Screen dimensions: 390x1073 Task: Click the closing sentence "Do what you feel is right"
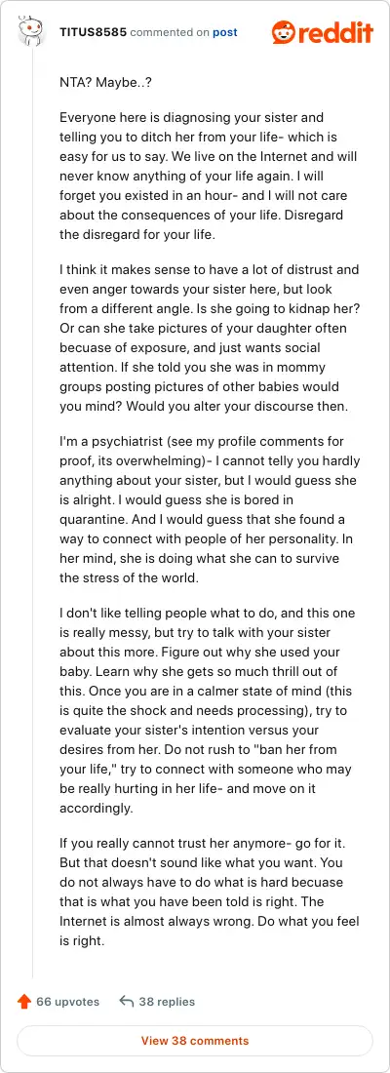pos(210,931)
